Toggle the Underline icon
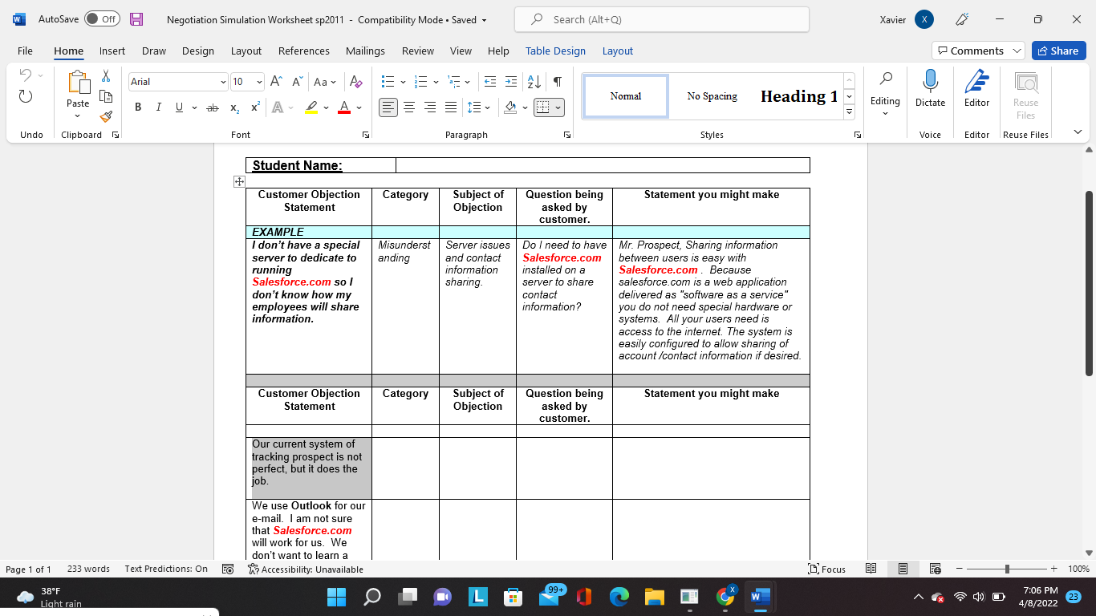Viewport: 1096px width, 616px height. point(177,107)
